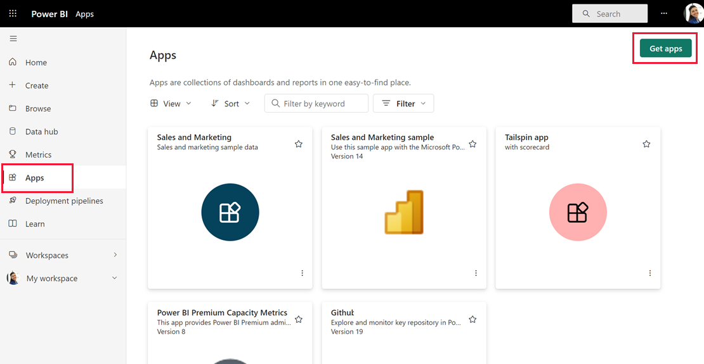
Task: Collapse the navigation pane hamburger icon
Action: 13,39
